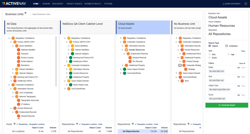Click the Business Units info icon

[x=25, y=13]
